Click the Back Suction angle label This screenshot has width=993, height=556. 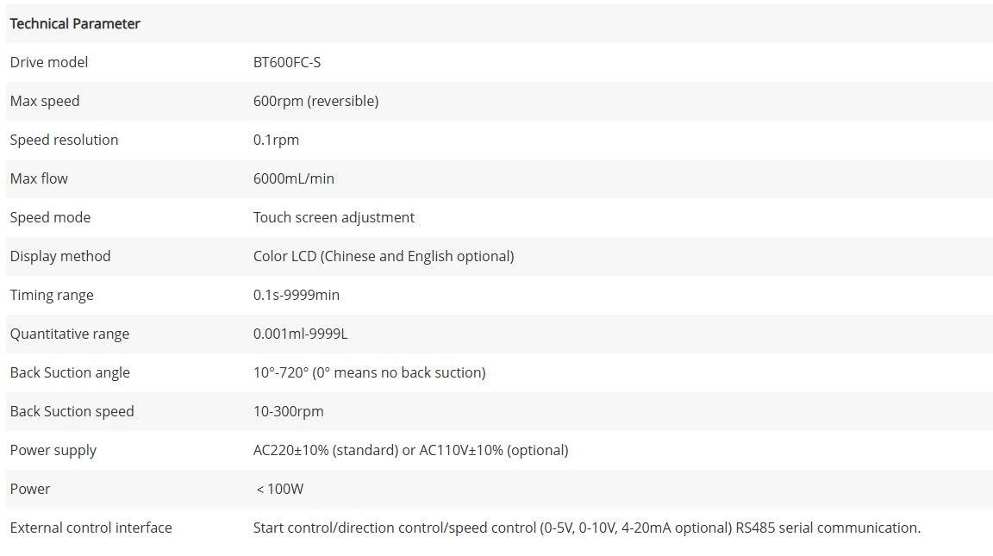(70, 372)
